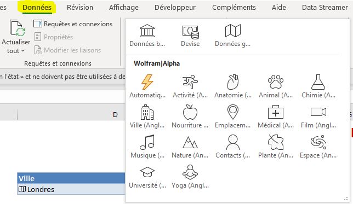Select the Automatique lightning data type
The image size is (353, 204).
[x=147, y=86]
